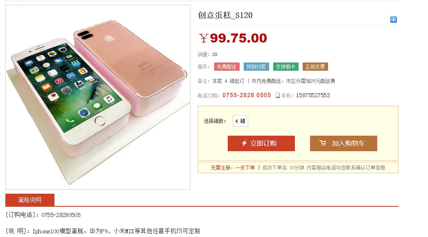Click the 货到付款 service tag
The height and width of the screenshot is (237, 428).
tap(256, 67)
